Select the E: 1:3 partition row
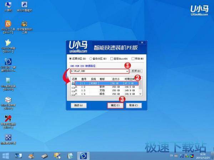 pos(105,90)
